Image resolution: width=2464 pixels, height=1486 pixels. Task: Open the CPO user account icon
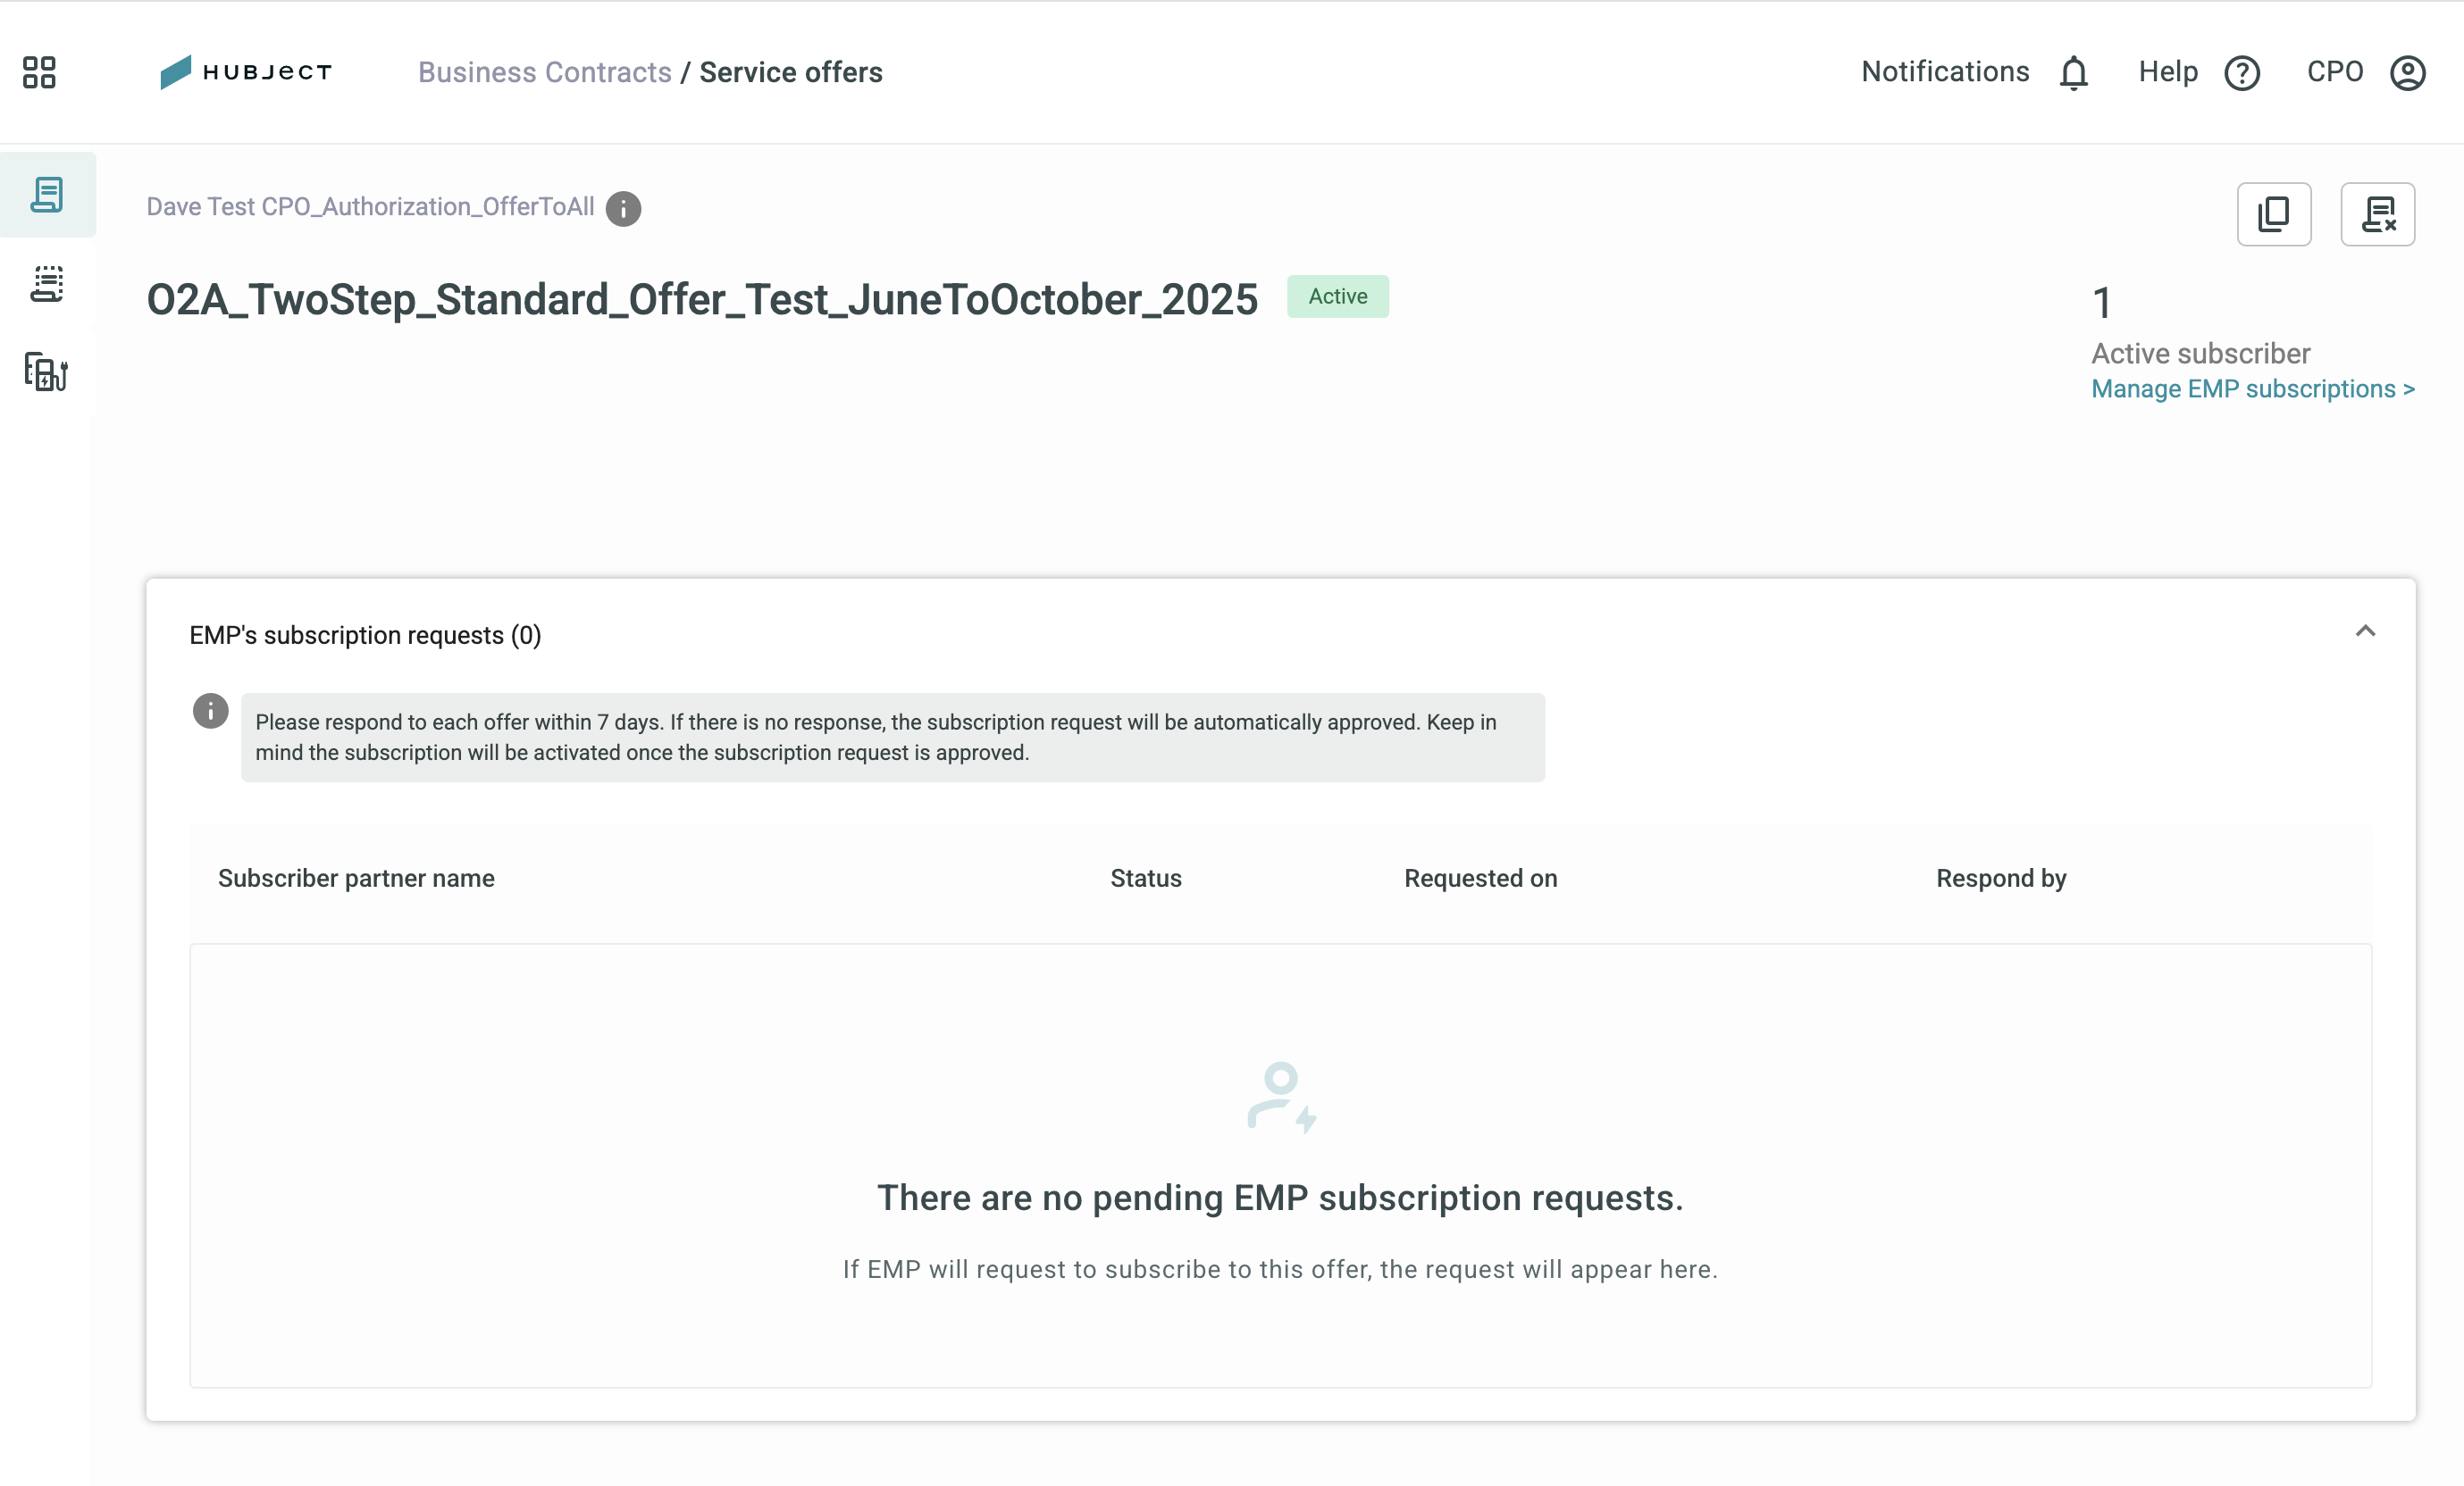(x=2408, y=73)
